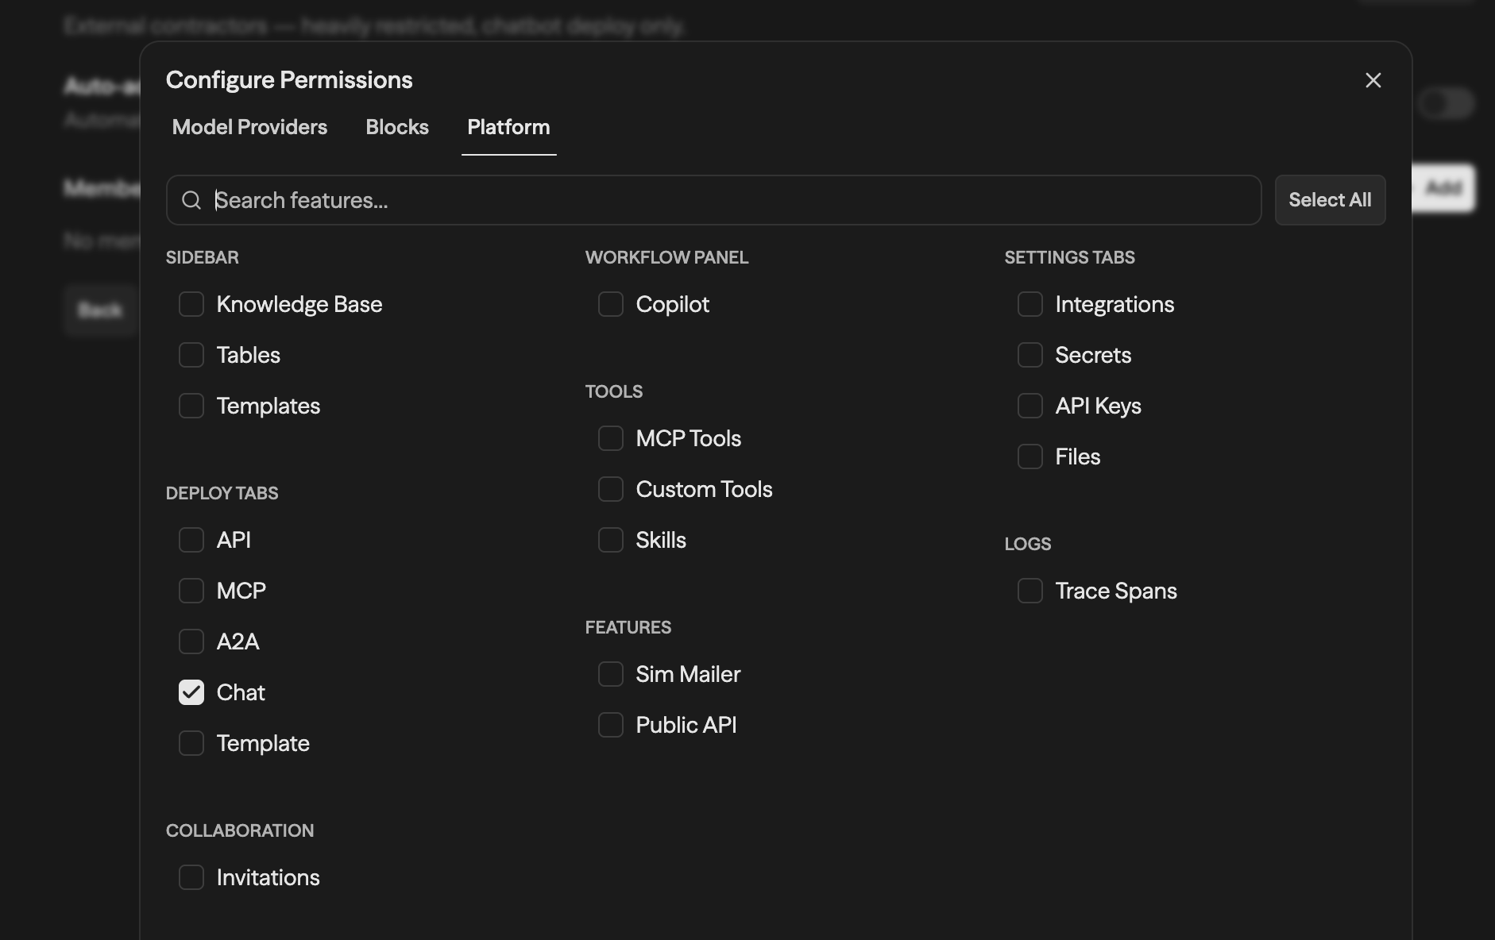Switch to the Model Providers tab
This screenshot has height=940, width=1495.
coord(249,127)
